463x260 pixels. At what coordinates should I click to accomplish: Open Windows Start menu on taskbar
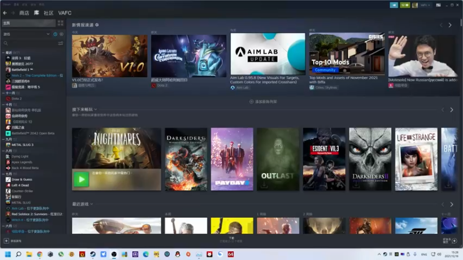tap(8, 254)
